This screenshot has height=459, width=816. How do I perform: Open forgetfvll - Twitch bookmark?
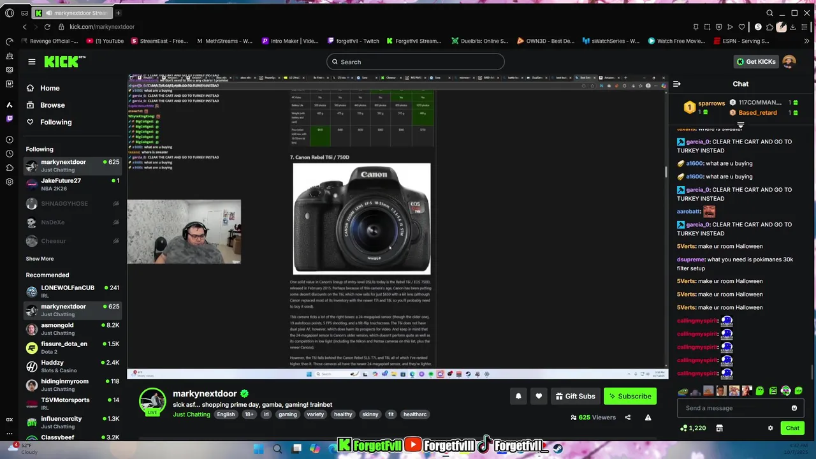[353, 41]
